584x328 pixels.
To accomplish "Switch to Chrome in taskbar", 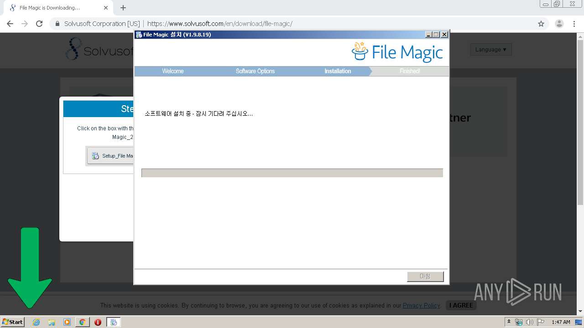I will click(82, 322).
